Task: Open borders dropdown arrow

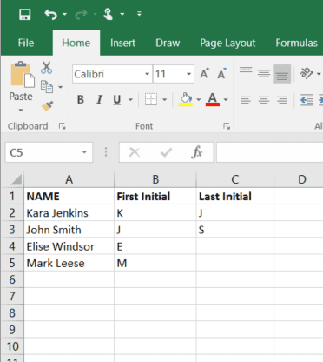Action: (x=164, y=100)
